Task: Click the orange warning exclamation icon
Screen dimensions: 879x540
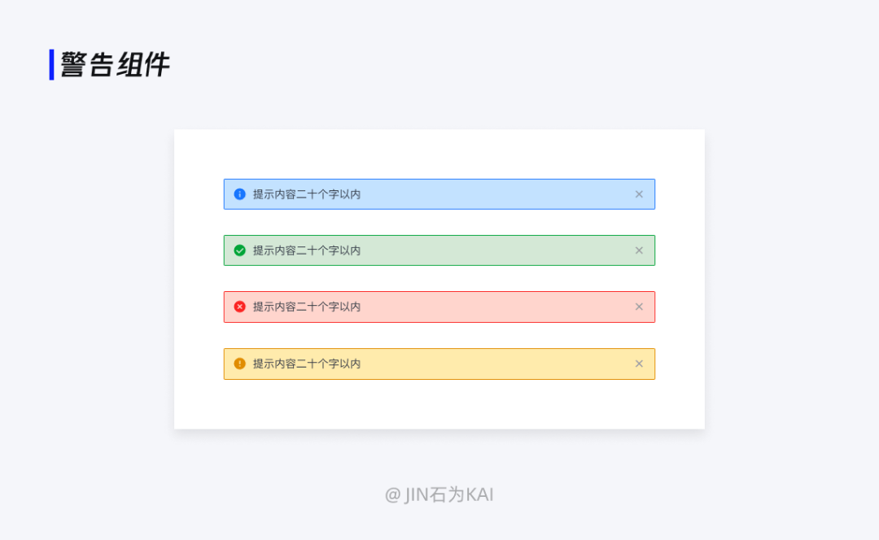Action: click(x=239, y=364)
